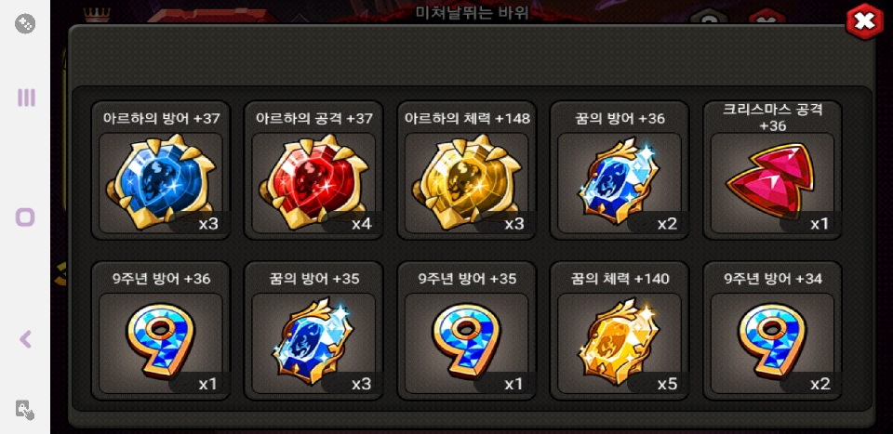
Task: Tap the back arrow navigation button
Action: (25, 339)
